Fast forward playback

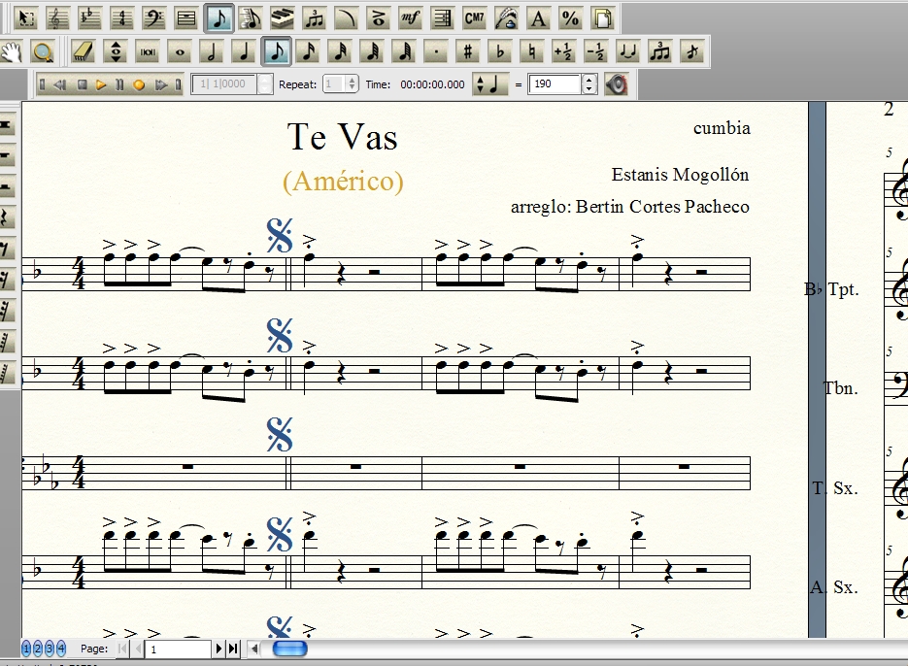coord(160,84)
